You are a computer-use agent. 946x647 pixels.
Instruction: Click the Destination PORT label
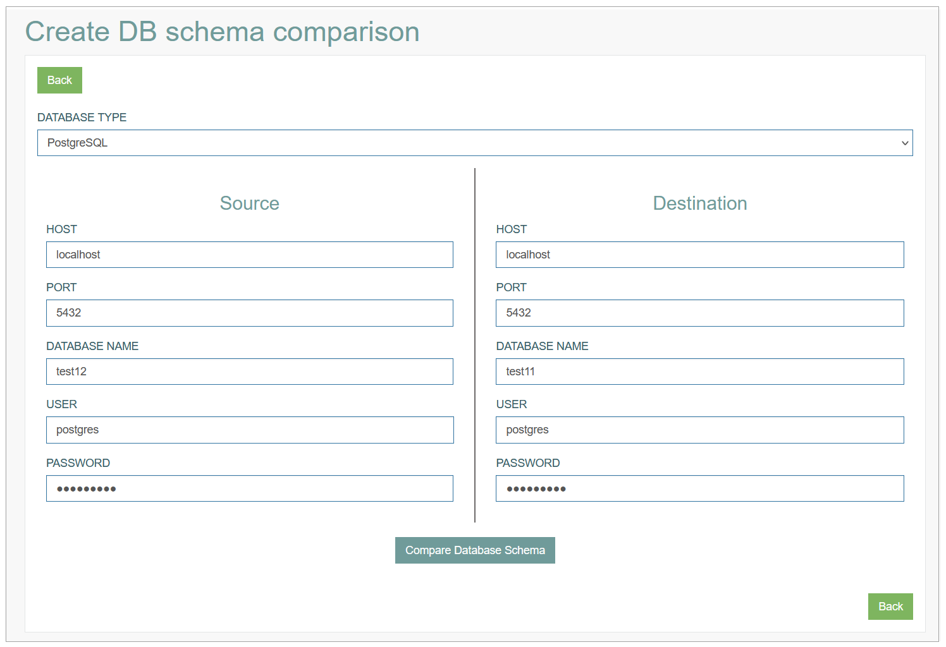pos(511,287)
